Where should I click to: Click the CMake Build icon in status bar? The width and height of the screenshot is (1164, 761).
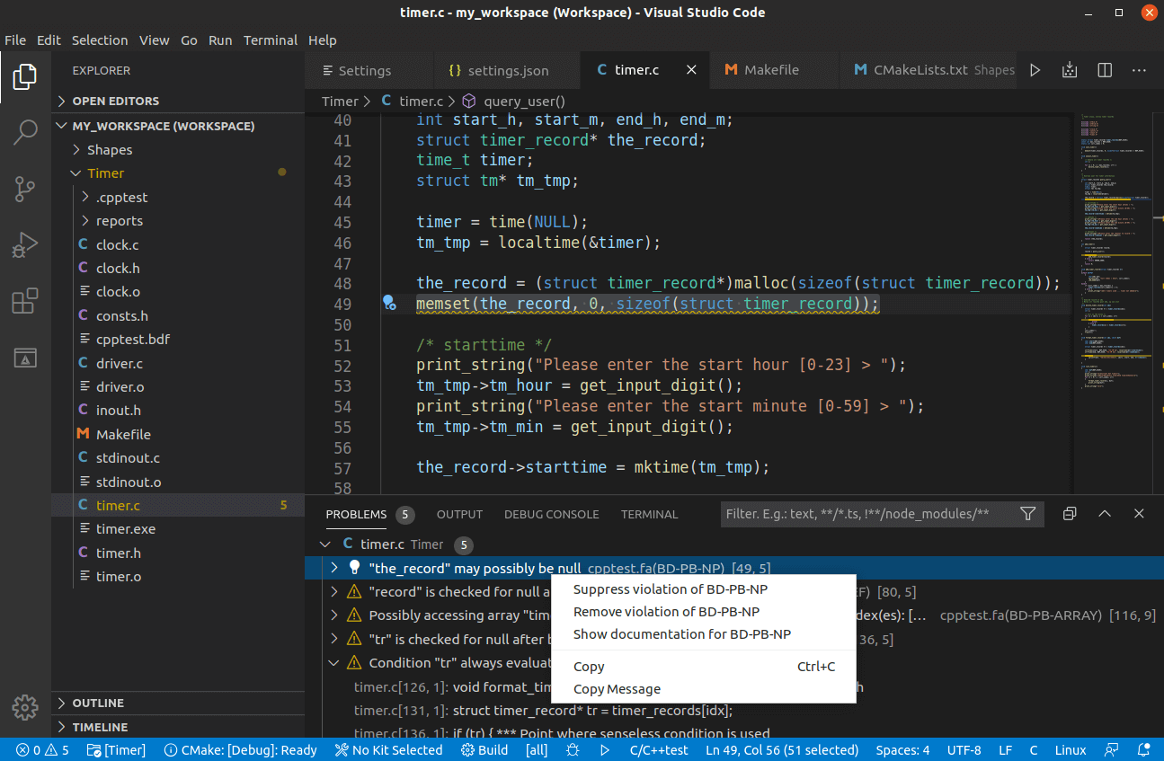(x=484, y=749)
